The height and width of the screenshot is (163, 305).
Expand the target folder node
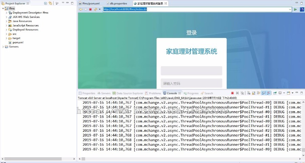click(6, 38)
